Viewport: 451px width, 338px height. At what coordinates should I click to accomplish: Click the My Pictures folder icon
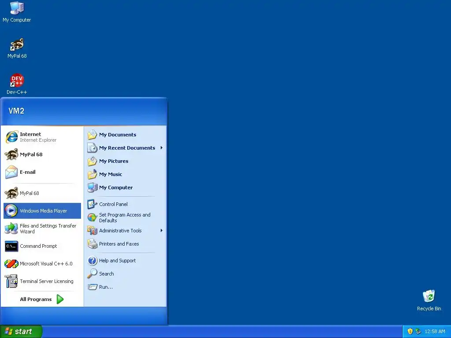coord(92,161)
